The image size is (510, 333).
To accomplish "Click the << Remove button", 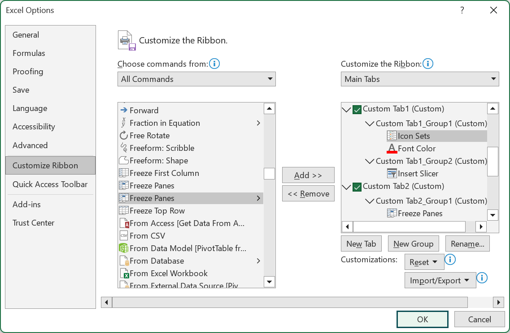I will (x=308, y=194).
